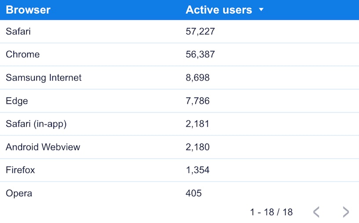Screen dimensions: 359x223
Task: Click the 1,354 active users value
Action: 198,170
